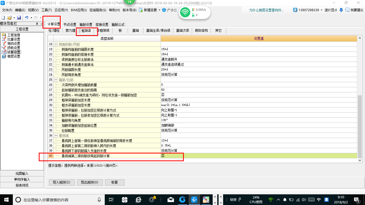Viewport: 365px width, 205px height.
Task: Click the 否 value in row 40
Action: click(x=259, y=156)
